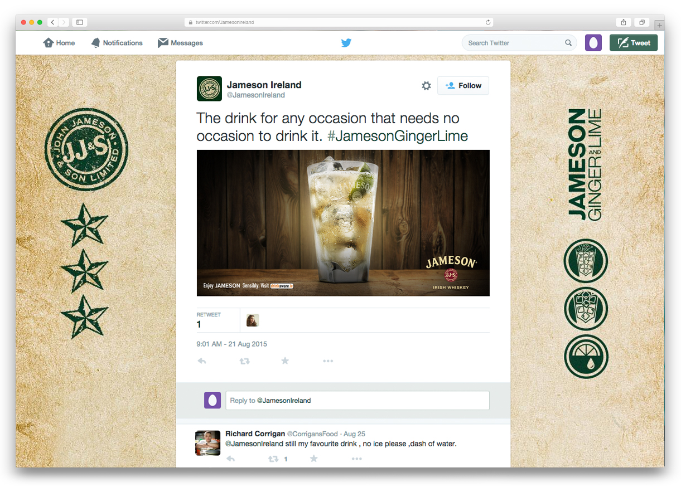Open the Safari Share menu
This screenshot has height=487, width=681.
[624, 22]
